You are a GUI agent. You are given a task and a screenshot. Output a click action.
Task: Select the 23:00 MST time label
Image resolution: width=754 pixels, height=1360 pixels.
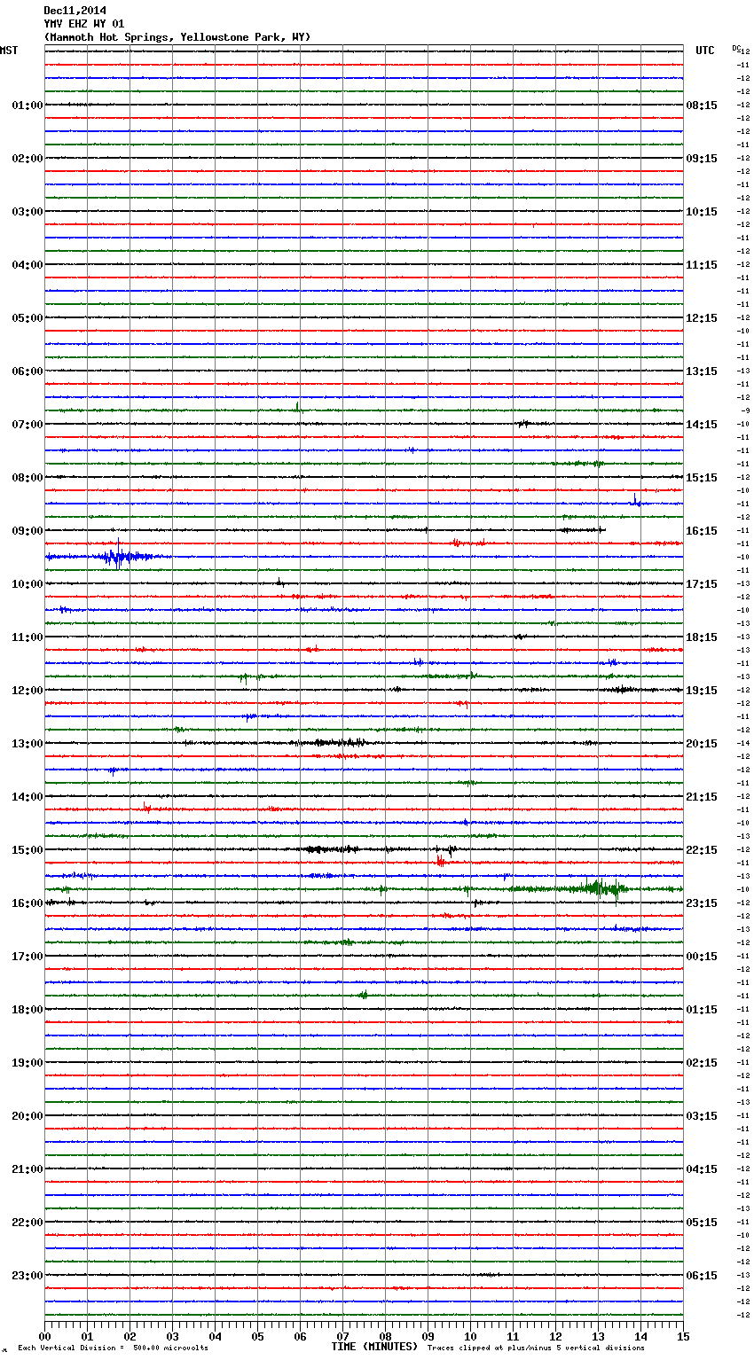click(x=27, y=1276)
